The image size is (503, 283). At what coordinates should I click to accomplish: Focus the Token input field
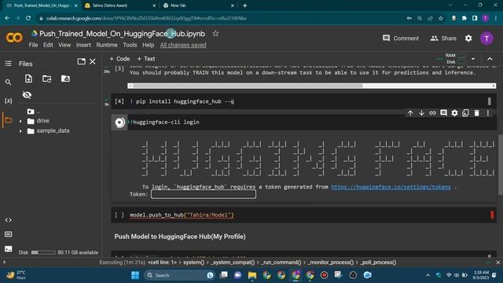tap(204, 194)
